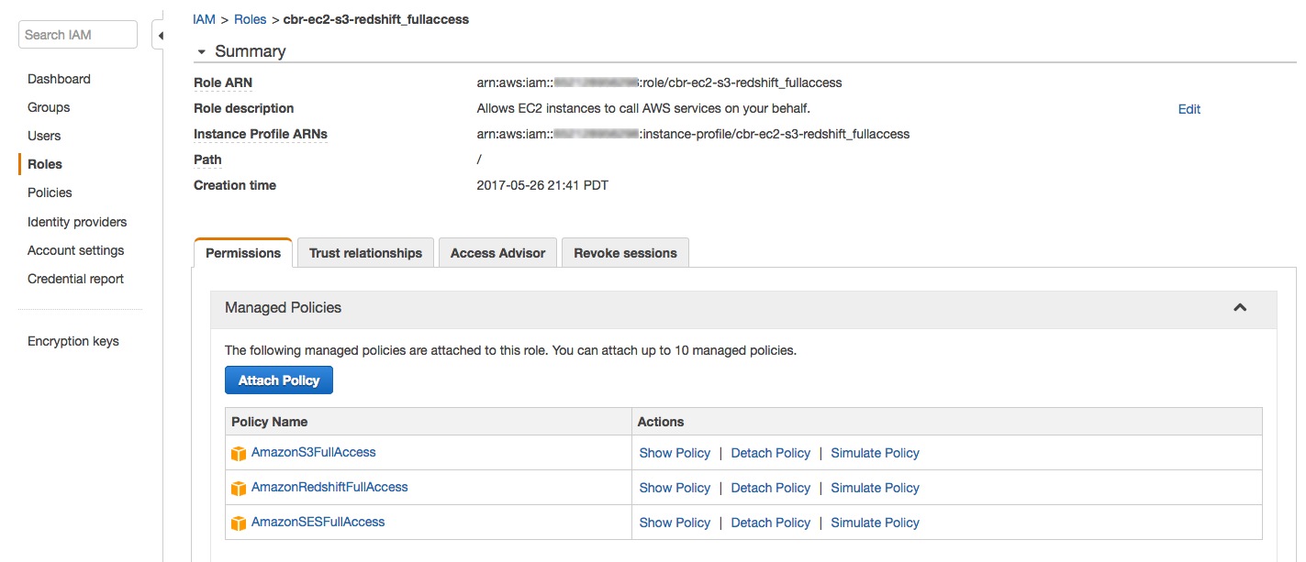
Task: Open the Permissions tab
Action: click(243, 253)
